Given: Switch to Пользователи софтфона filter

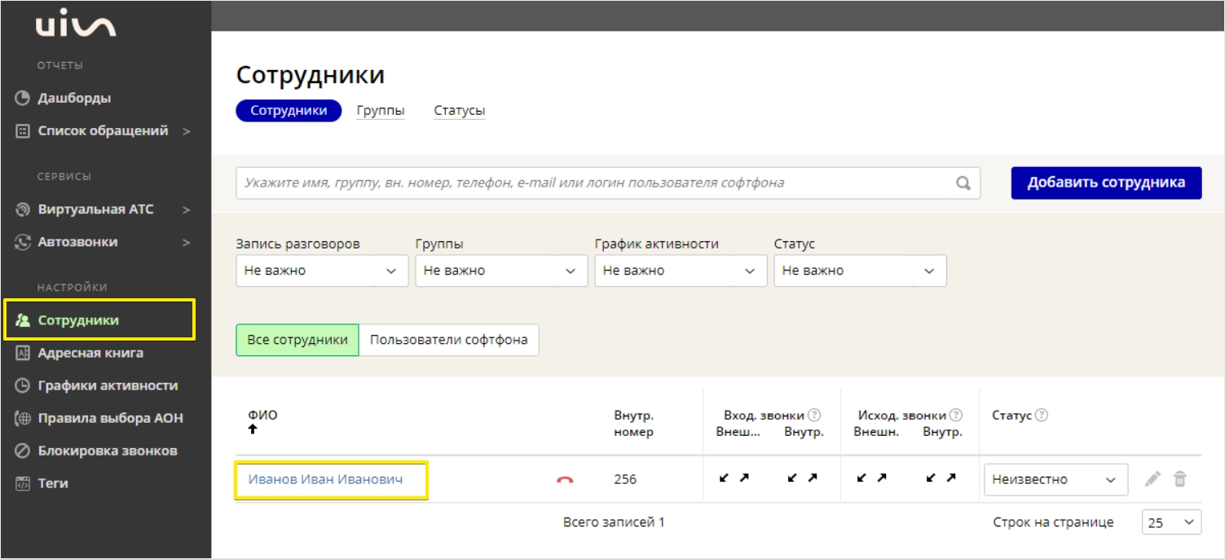Looking at the screenshot, I should (449, 340).
